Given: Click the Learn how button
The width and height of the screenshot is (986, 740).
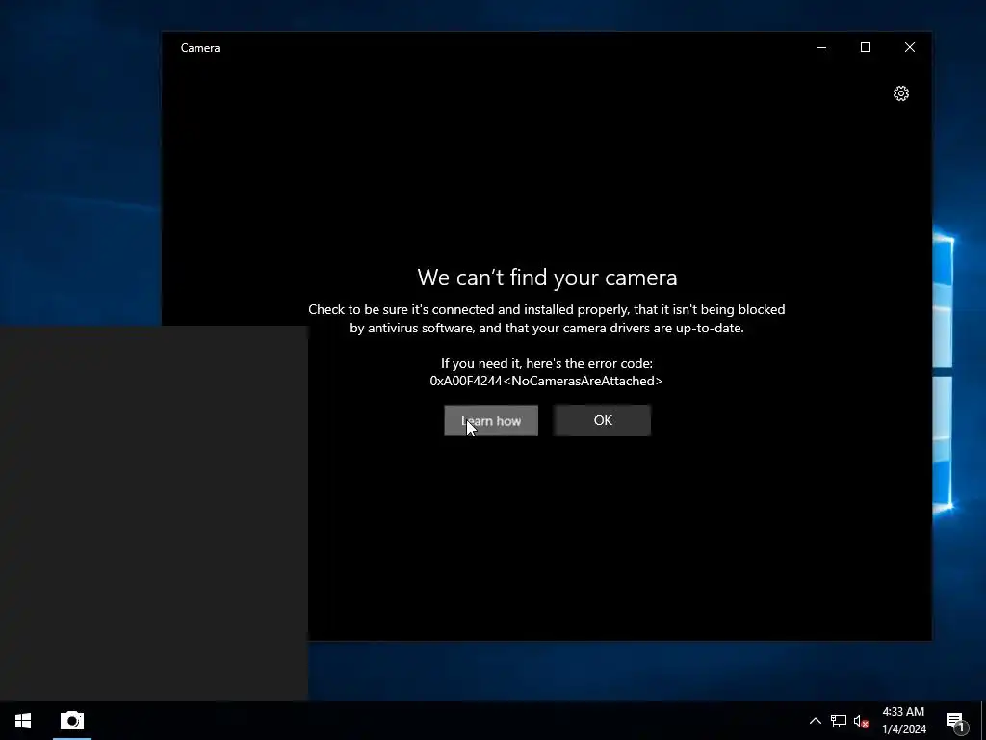Looking at the screenshot, I should [491, 420].
